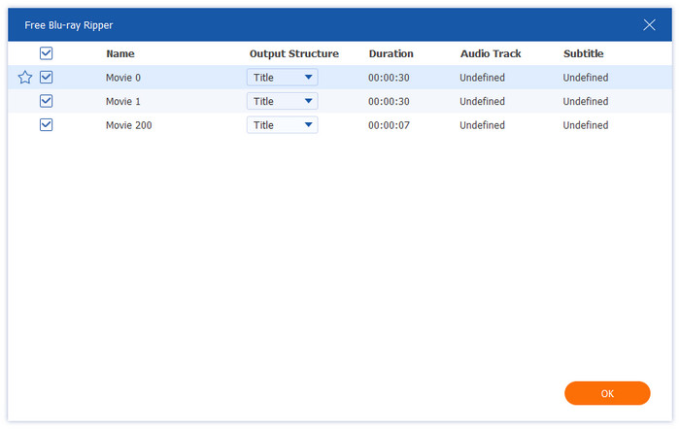Uncheck the Movie 0 checkbox
The height and width of the screenshot is (429, 680).
[x=47, y=78]
